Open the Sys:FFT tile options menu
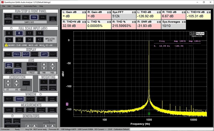Screen dimensions: 214x131 133,12
